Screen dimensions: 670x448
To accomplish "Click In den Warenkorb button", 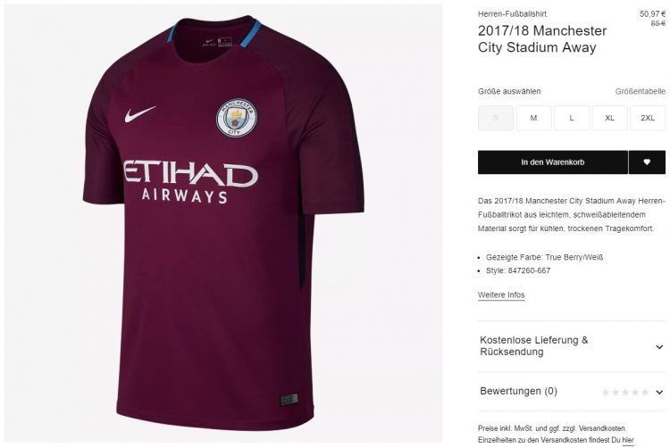I will 553,162.
